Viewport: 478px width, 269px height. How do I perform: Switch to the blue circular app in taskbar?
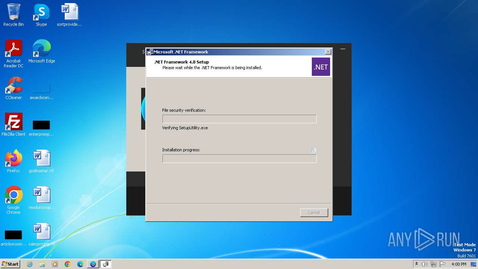[x=93, y=264]
